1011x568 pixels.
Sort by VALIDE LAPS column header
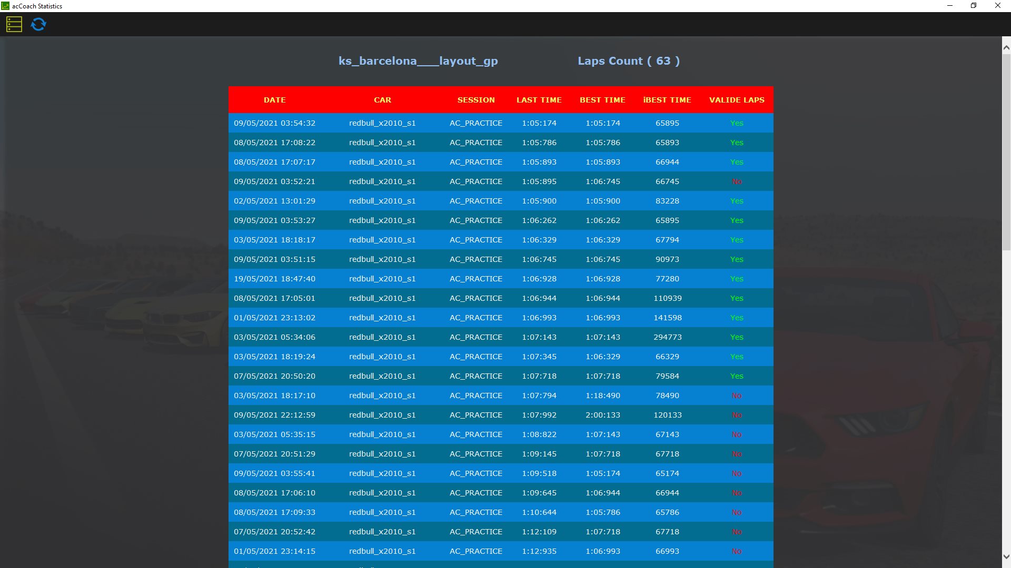[737, 100]
